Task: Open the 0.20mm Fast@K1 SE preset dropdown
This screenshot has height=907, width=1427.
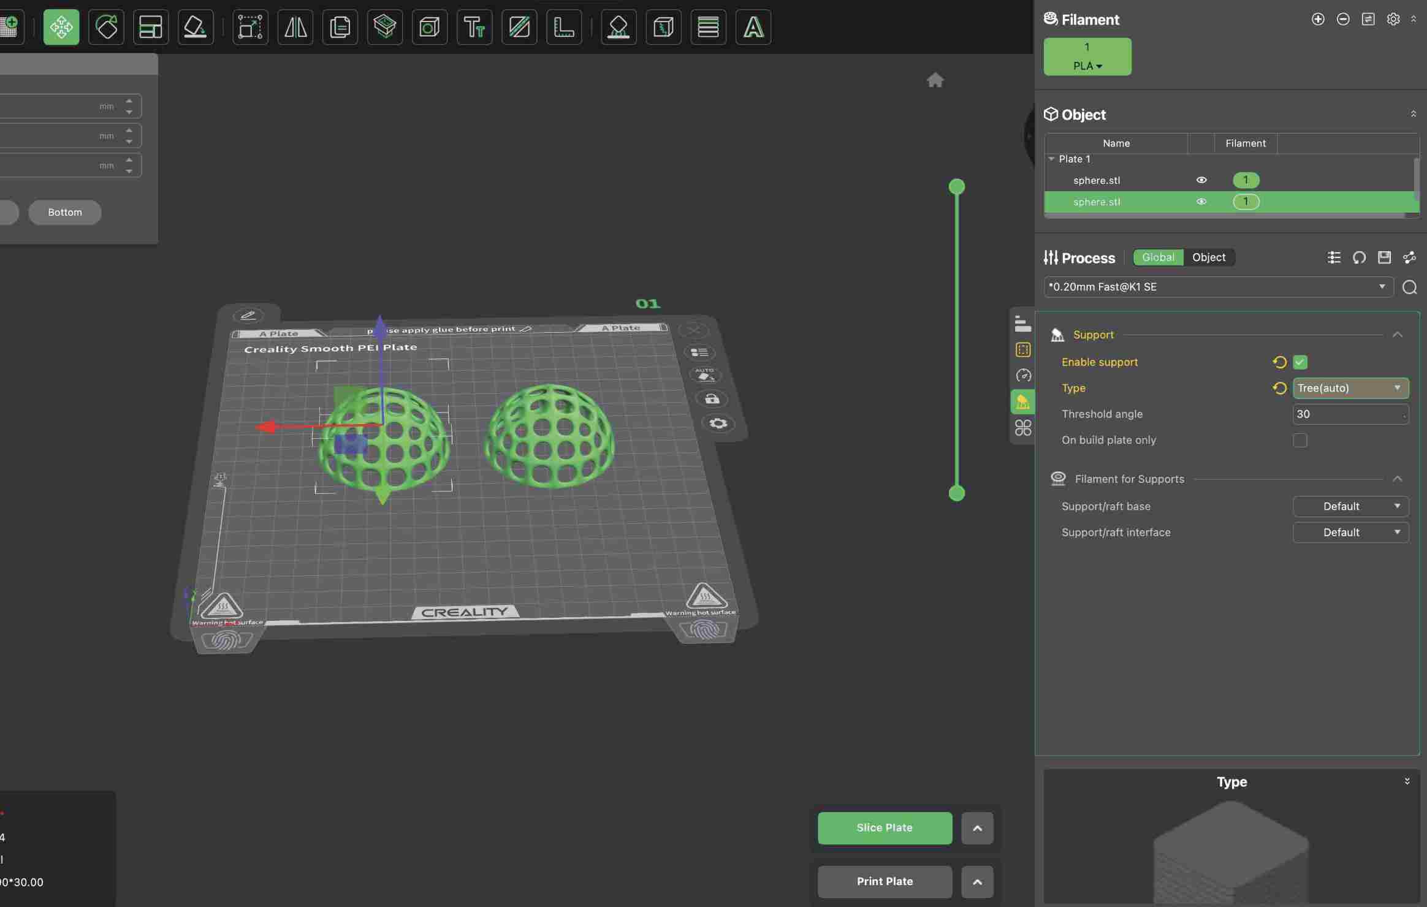Action: point(1218,287)
